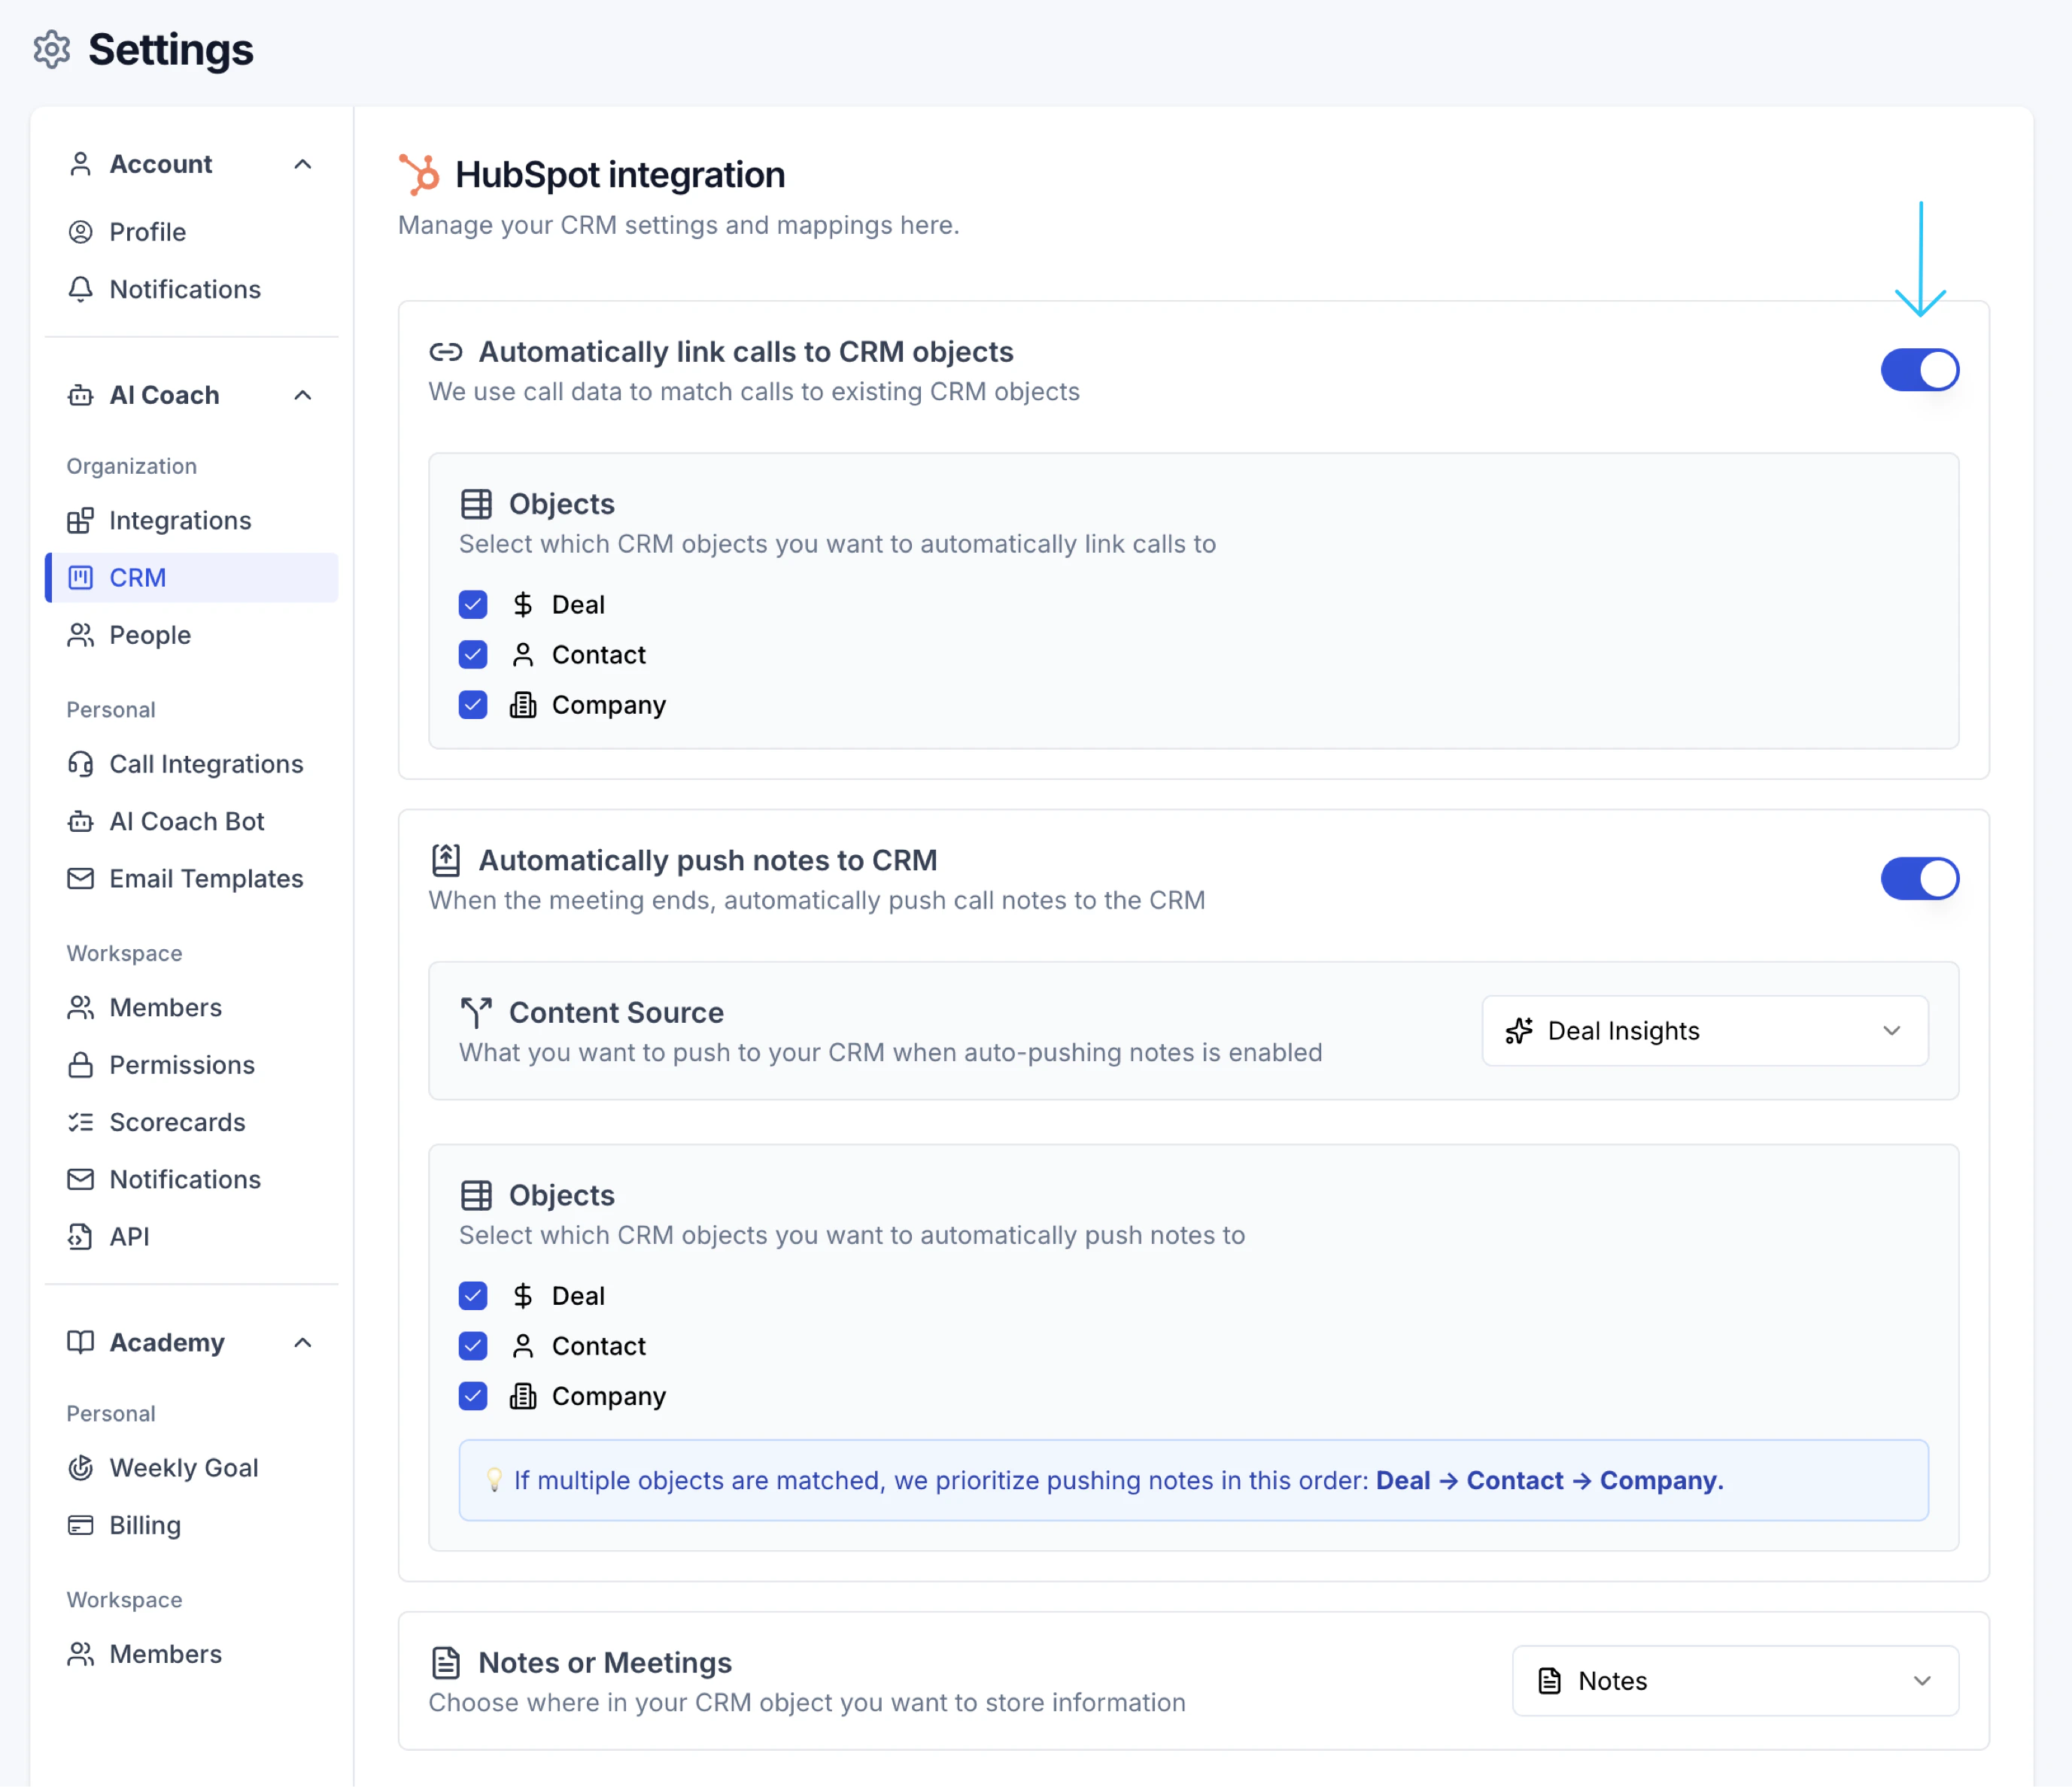This screenshot has height=1787, width=2072.
Task: Go to Integrations in sidebar
Action: (x=191, y=520)
